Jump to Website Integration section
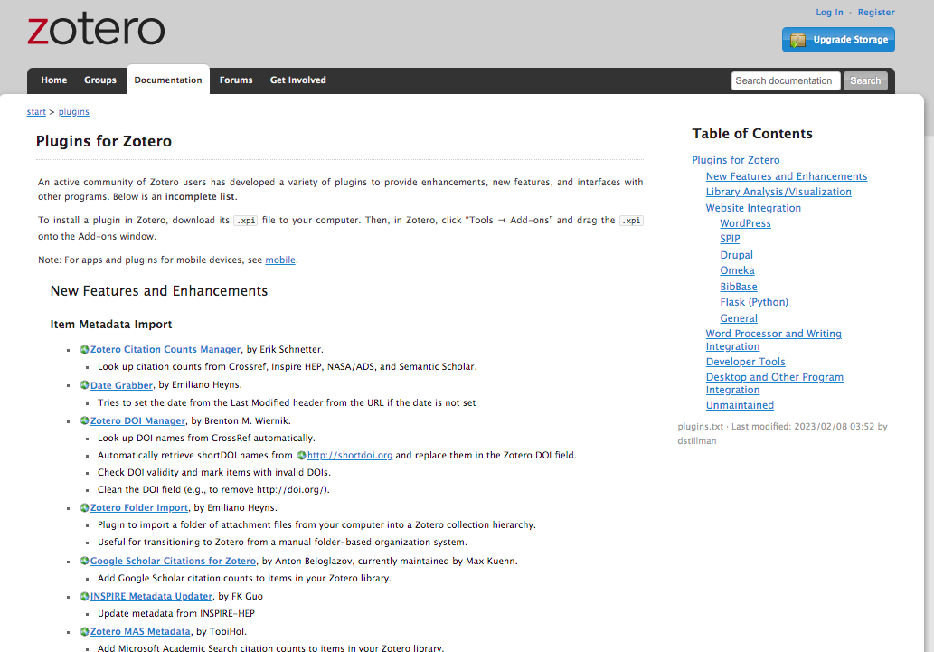Image resolution: width=934 pixels, height=652 pixels. click(753, 208)
